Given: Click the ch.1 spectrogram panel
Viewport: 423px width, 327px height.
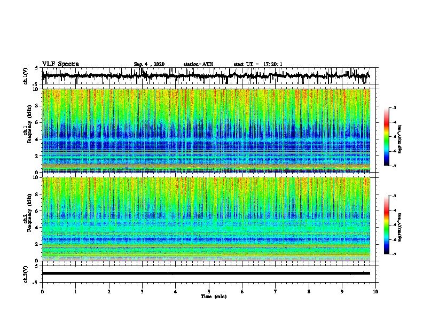Looking at the screenshot, I should pos(206,130).
